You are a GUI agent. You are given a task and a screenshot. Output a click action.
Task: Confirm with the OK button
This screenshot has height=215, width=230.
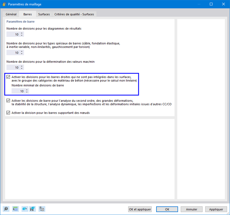coord(167,209)
